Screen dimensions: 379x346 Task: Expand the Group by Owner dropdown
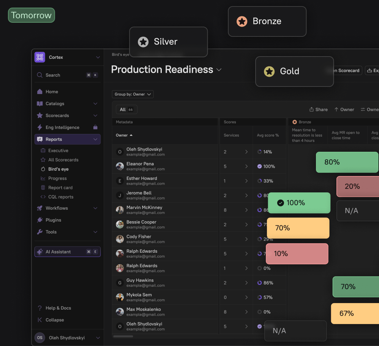[133, 94]
